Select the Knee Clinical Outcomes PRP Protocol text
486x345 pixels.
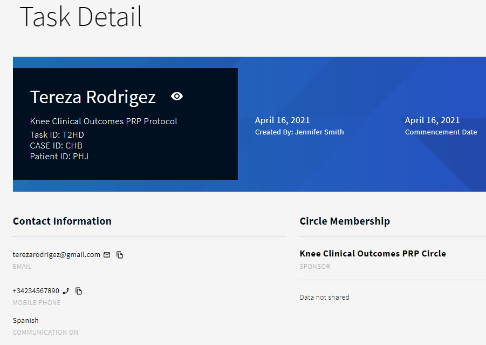tap(103, 121)
